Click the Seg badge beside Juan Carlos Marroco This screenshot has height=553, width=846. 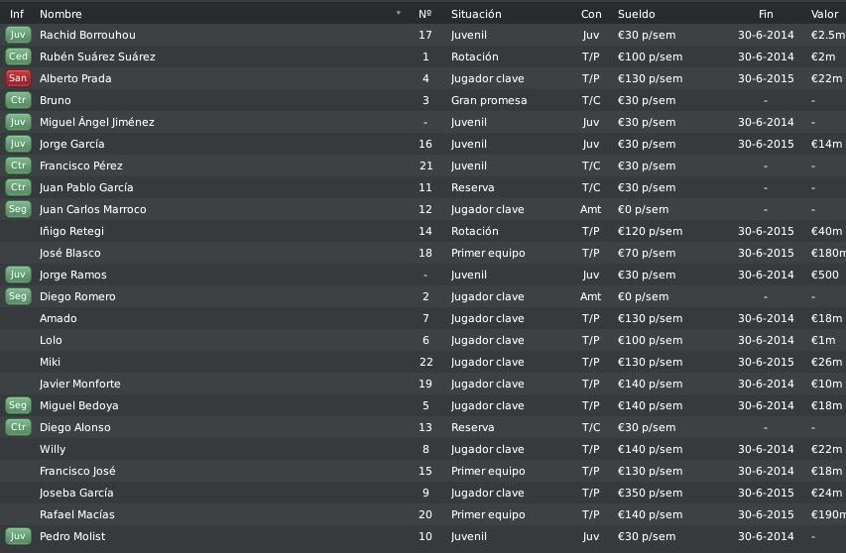[x=18, y=209]
